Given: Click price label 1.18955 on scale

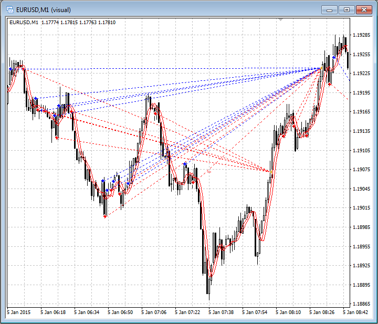Looking at the screenshot, I should click(x=361, y=246).
